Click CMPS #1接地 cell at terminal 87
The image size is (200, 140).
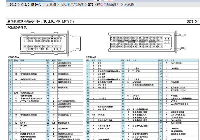(x=176, y=123)
